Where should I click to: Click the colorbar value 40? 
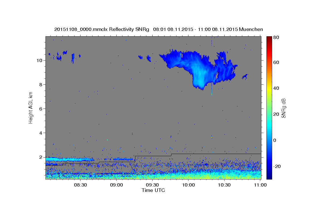(277, 88)
